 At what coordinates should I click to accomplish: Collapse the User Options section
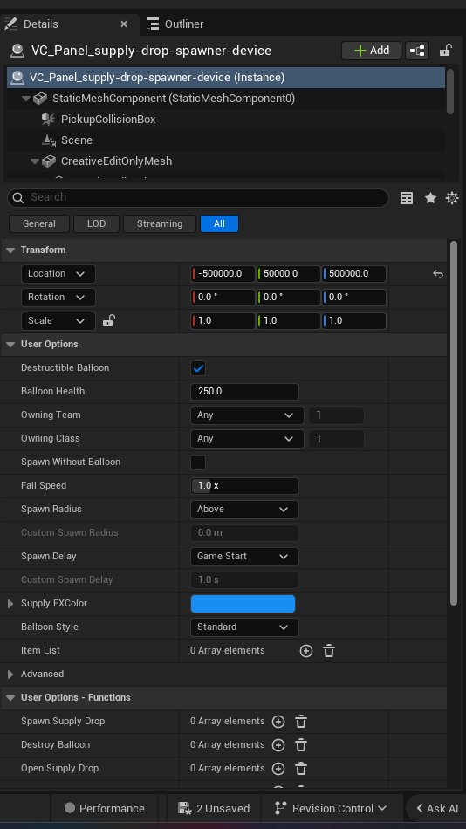[10, 344]
